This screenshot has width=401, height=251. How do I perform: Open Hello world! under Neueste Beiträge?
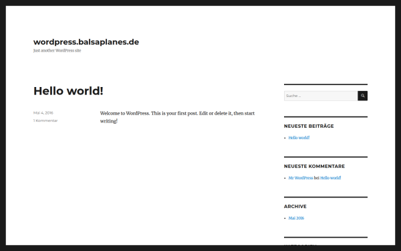pos(299,138)
